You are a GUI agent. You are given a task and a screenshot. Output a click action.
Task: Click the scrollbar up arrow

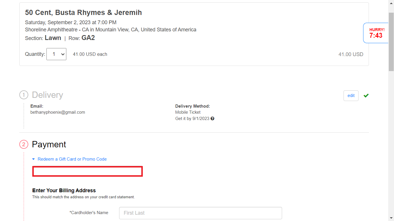[x=391, y=3]
